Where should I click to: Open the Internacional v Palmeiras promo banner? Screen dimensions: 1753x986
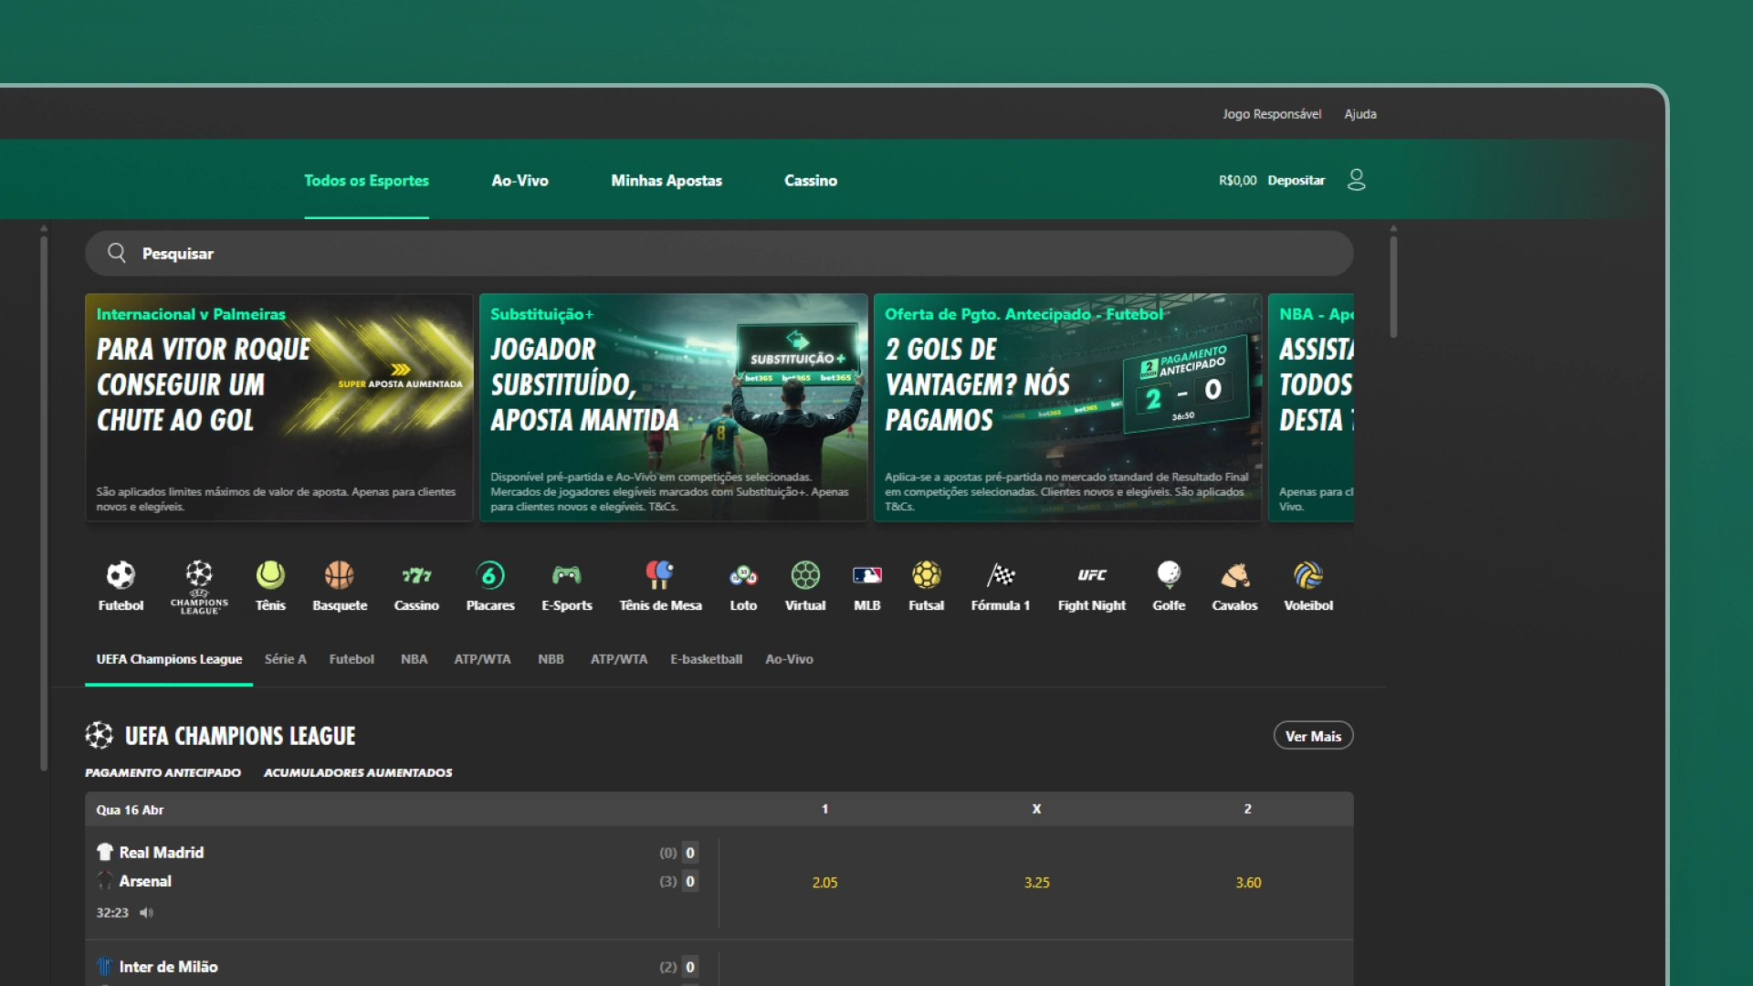[x=279, y=407]
